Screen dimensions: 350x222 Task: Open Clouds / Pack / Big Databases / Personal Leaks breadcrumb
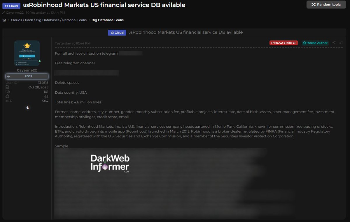point(49,20)
